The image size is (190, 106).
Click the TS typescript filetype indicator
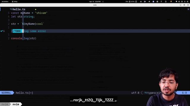tap(153, 93)
